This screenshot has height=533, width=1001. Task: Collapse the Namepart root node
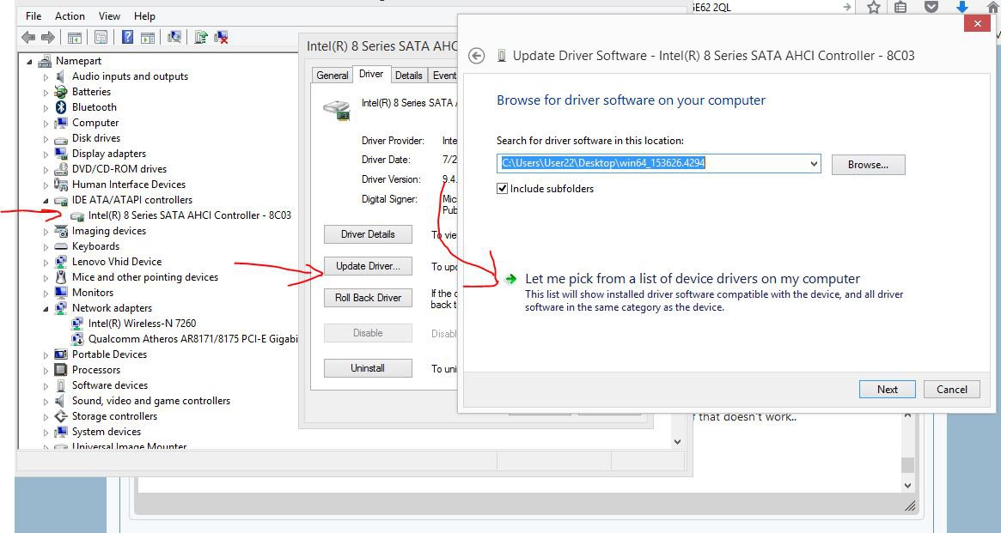click(x=29, y=62)
